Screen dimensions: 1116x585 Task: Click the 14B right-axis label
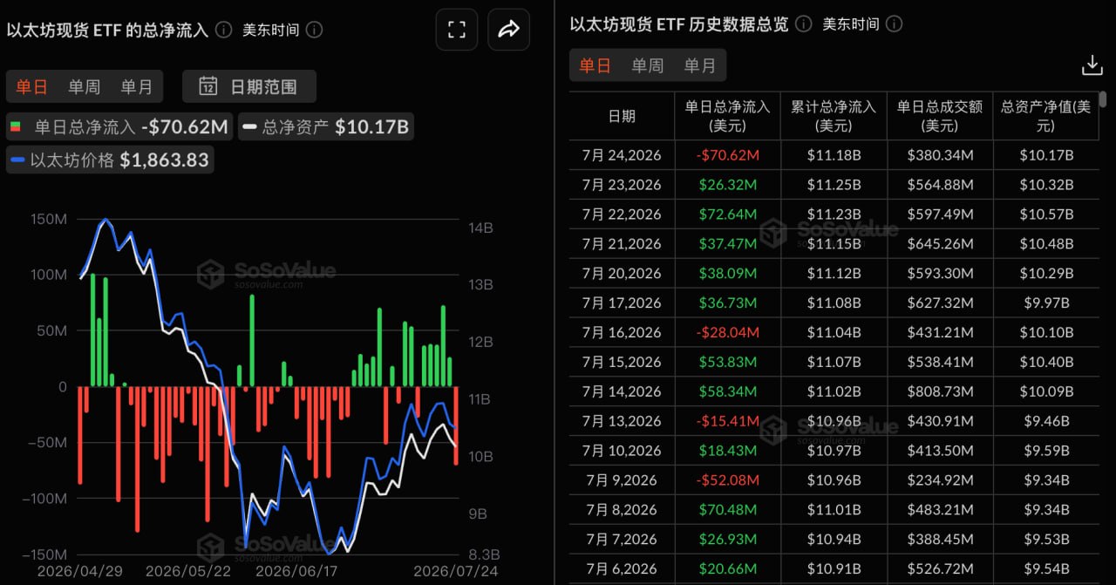point(481,228)
